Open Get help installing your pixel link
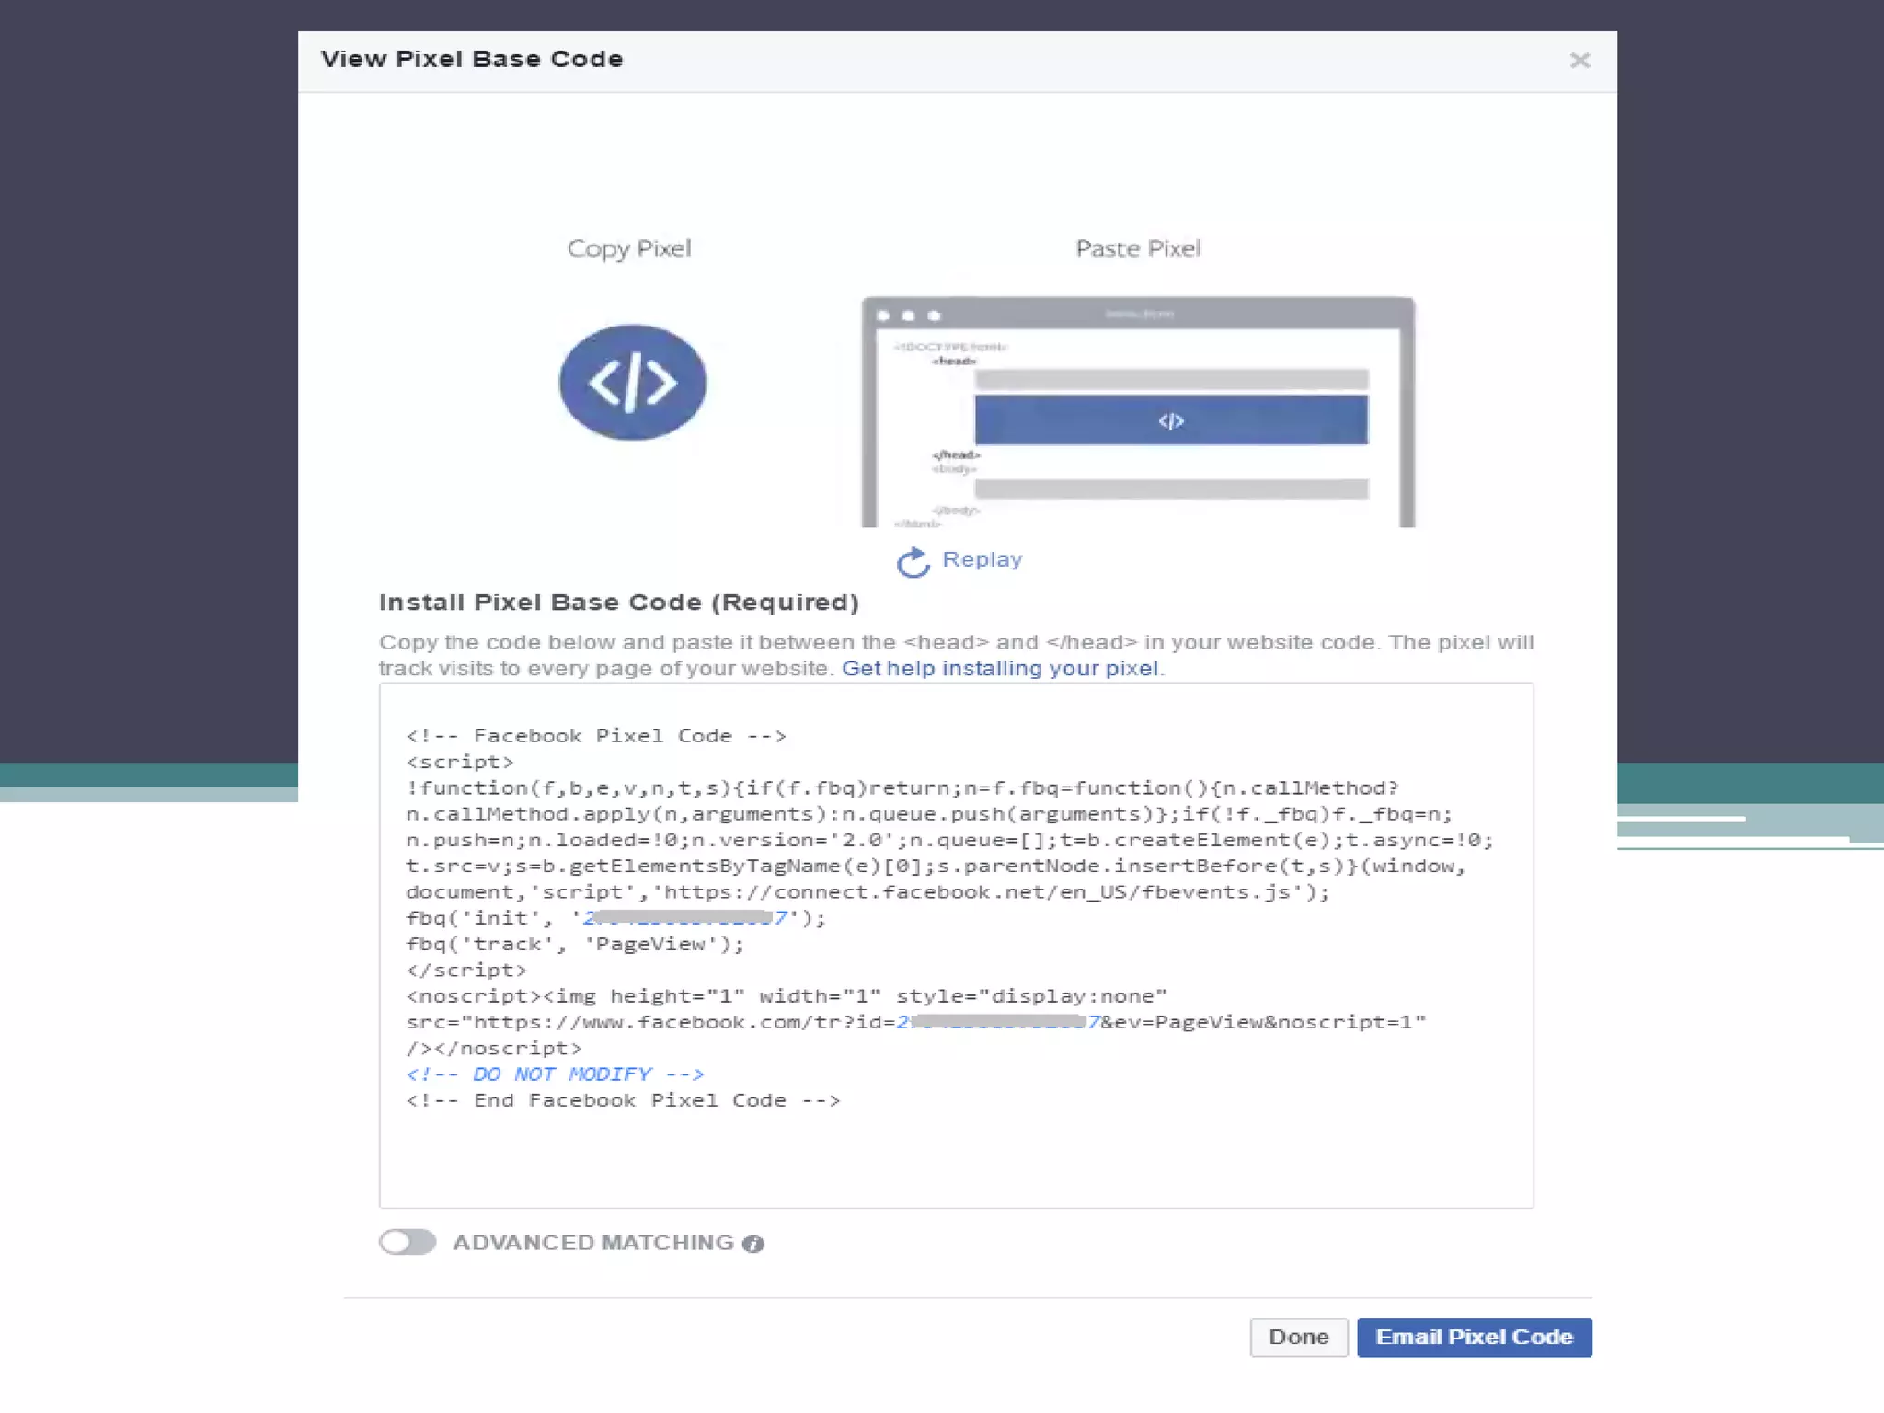The width and height of the screenshot is (1884, 1413). [1000, 669]
